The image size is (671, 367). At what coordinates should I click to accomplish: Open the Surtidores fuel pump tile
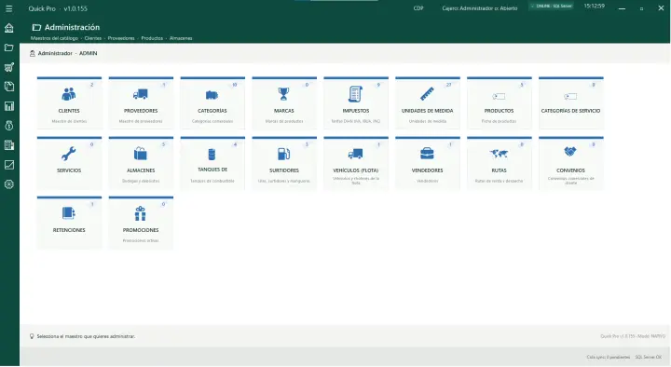(x=284, y=163)
